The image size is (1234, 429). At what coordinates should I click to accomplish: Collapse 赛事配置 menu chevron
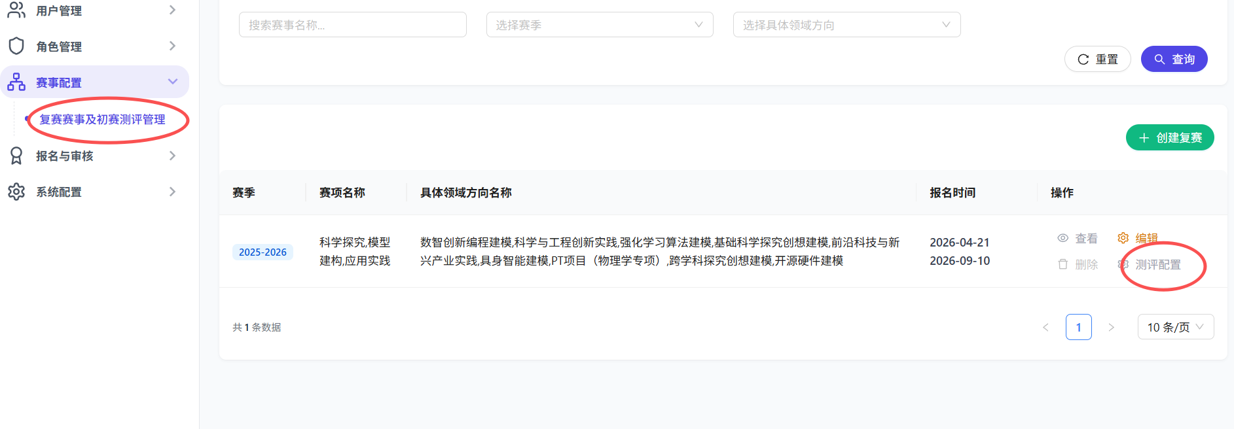pyautogui.click(x=173, y=82)
